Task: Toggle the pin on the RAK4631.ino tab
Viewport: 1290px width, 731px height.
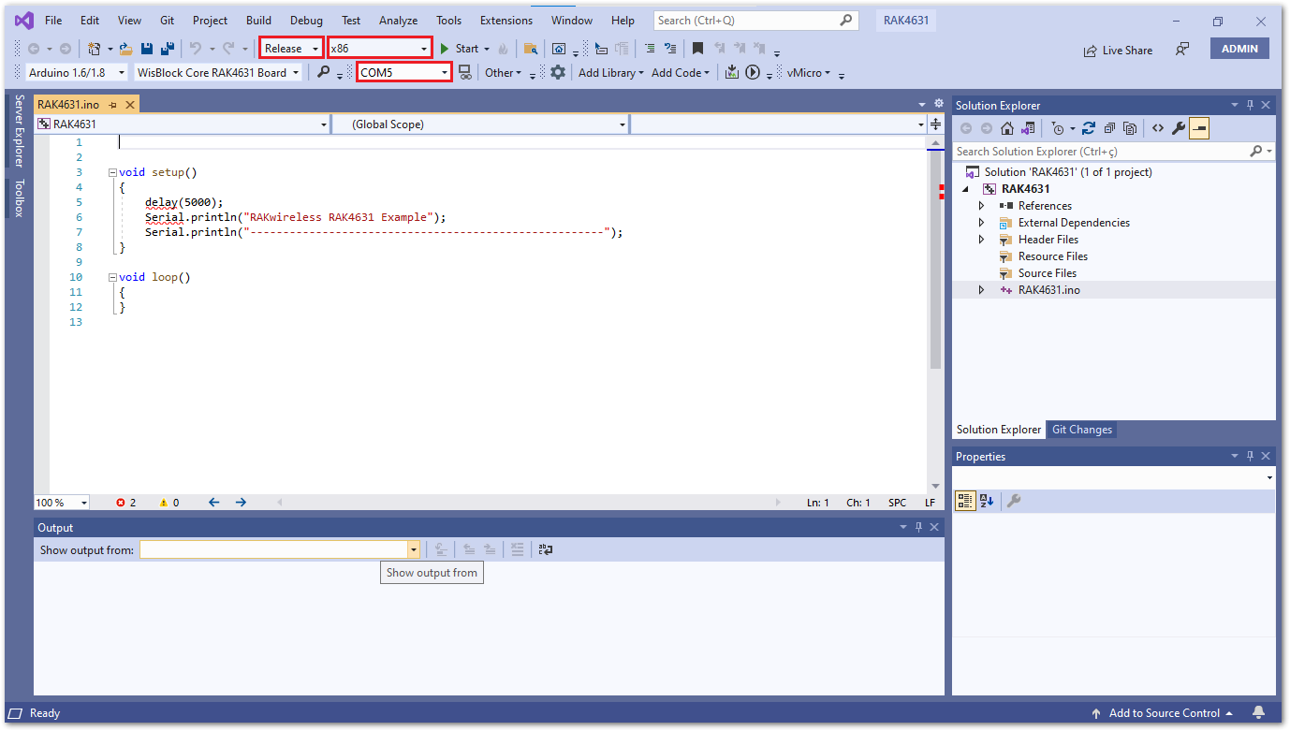Action: pyautogui.click(x=112, y=105)
